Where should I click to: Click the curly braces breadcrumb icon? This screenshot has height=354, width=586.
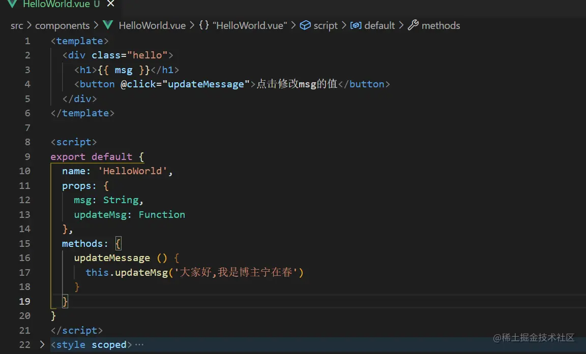[x=203, y=25]
